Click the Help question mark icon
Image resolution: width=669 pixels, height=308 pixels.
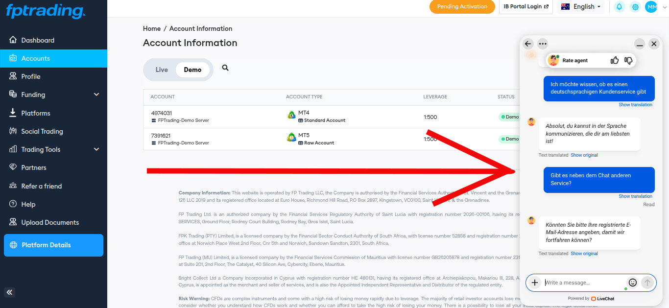[x=13, y=204]
